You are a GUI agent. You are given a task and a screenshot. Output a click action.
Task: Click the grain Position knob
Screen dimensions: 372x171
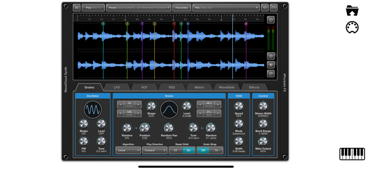pyautogui.click(x=145, y=128)
